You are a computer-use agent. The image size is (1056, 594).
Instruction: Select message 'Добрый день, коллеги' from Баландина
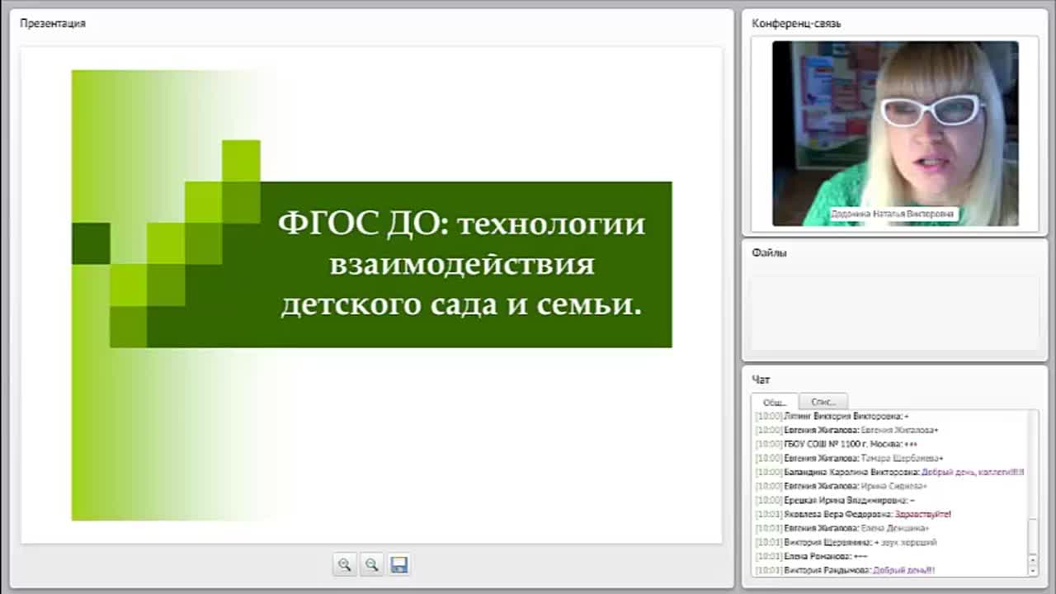889,472
